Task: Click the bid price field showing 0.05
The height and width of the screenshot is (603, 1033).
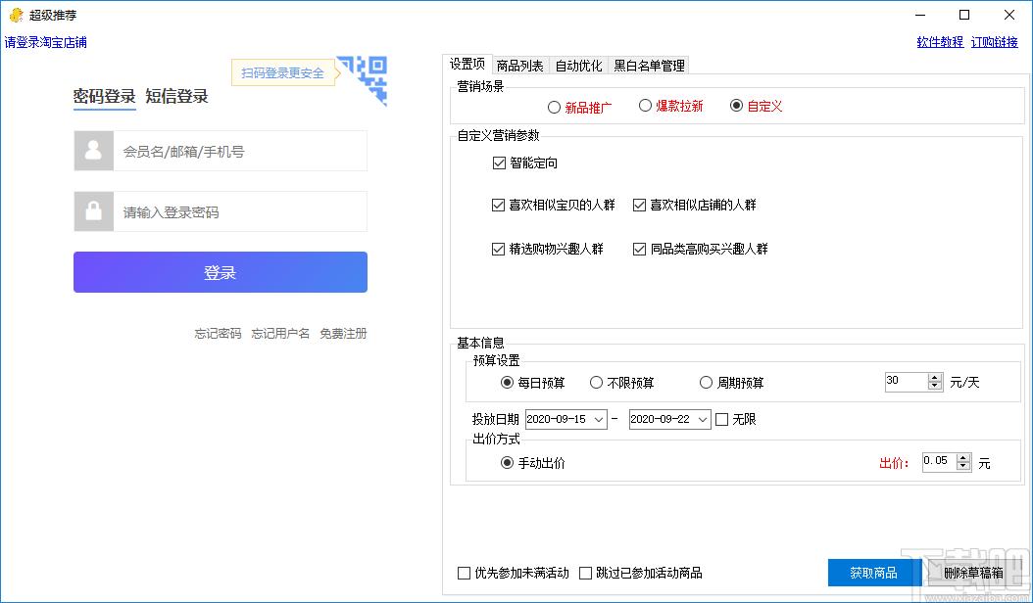Action: tap(940, 462)
